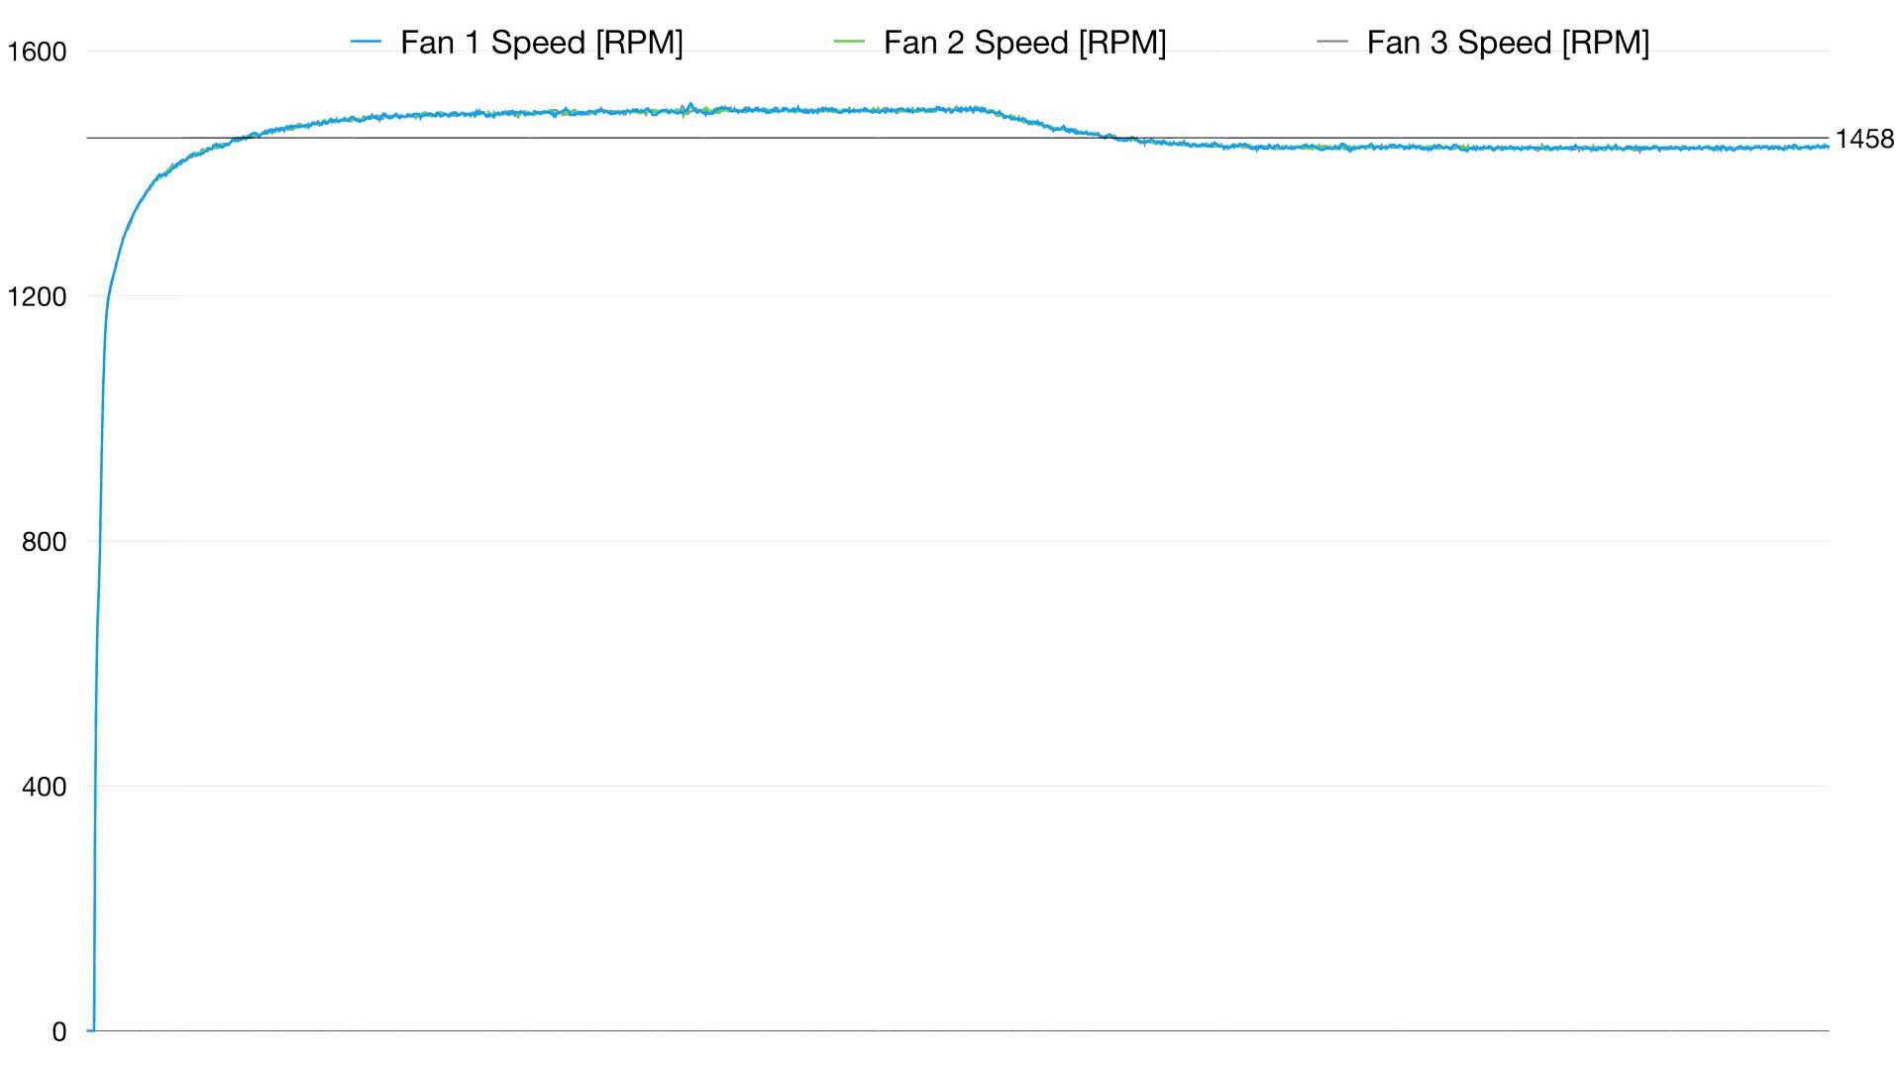Click the fan curve where it crosses the 1200 gridline
Screen dimensions: 1902x1070
pos(108,295)
